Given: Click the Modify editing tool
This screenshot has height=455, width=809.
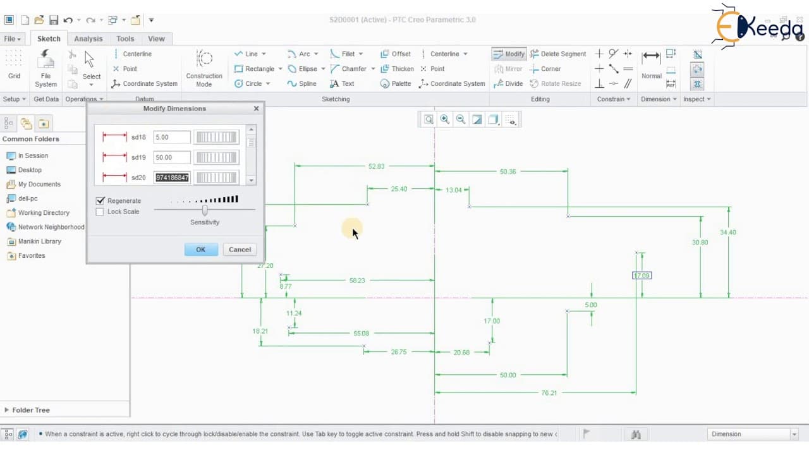Looking at the screenshot, I should coord(509,54).
